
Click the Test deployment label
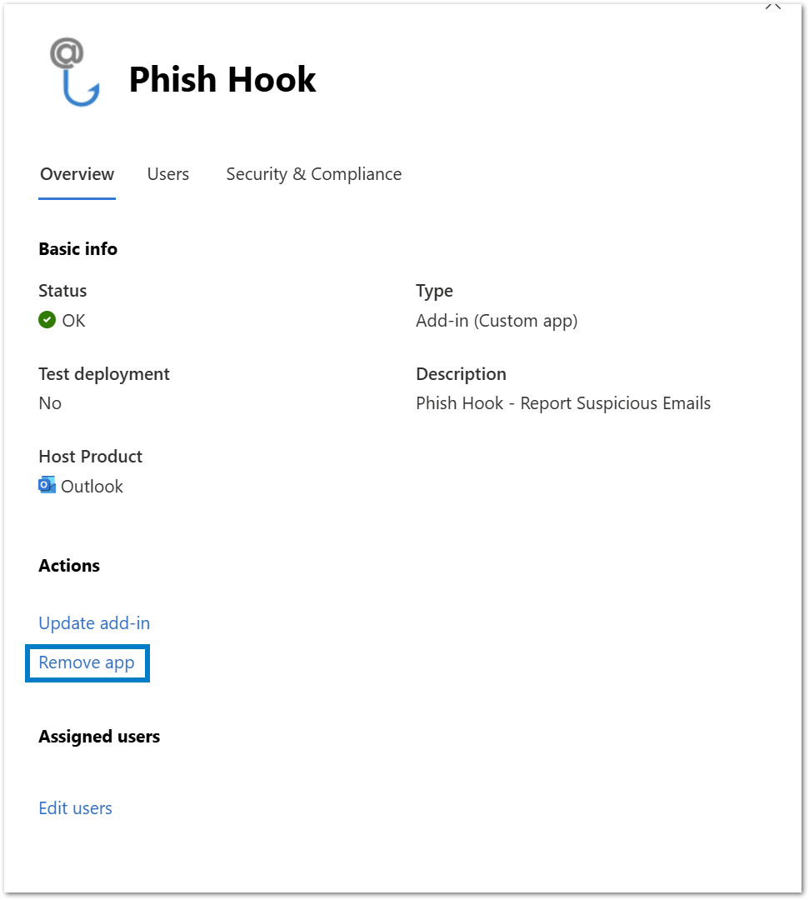[x=104, y=374]
